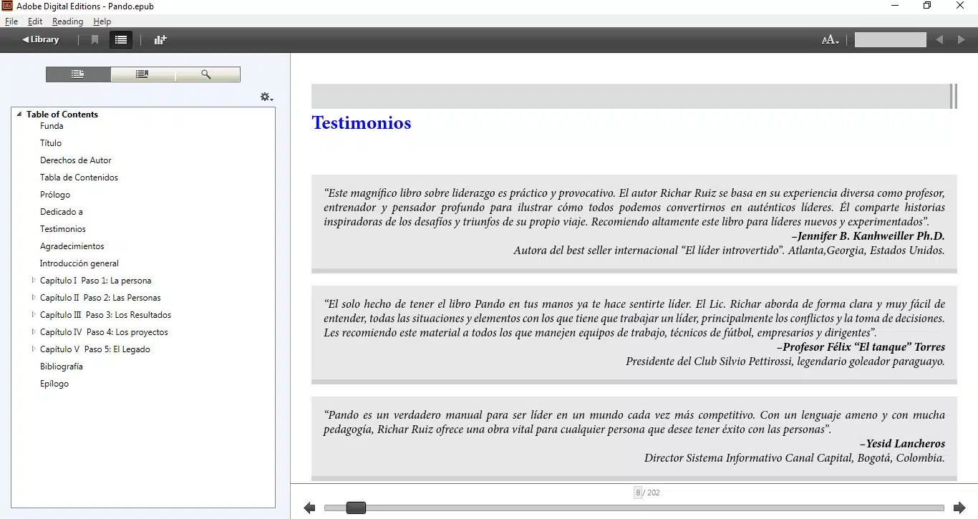This screenshot has height=519, width=978.
Task: Collapse the Table of Contents root node
Action: (19, 115)
